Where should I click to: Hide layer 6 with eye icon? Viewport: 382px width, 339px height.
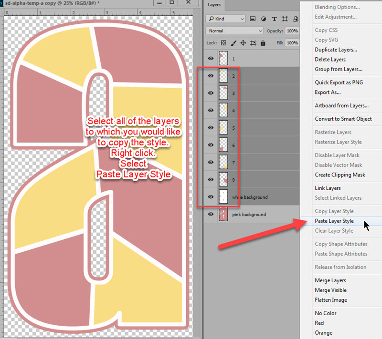[x=211, y=145]
